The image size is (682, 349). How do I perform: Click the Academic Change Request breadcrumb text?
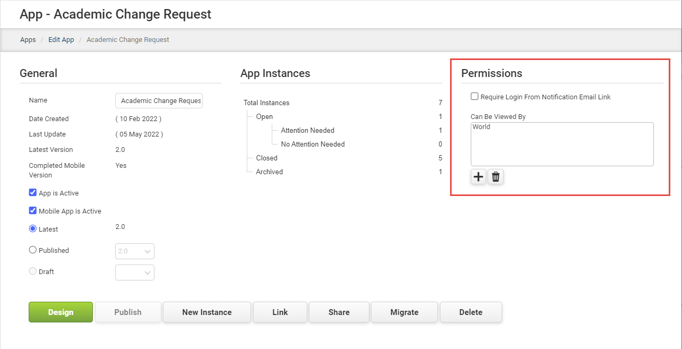point(128,40)
